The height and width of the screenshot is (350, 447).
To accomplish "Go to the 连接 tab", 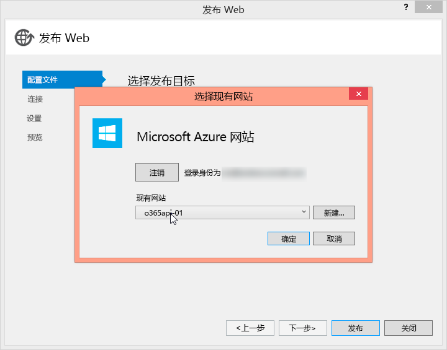I will coord(35,99).
